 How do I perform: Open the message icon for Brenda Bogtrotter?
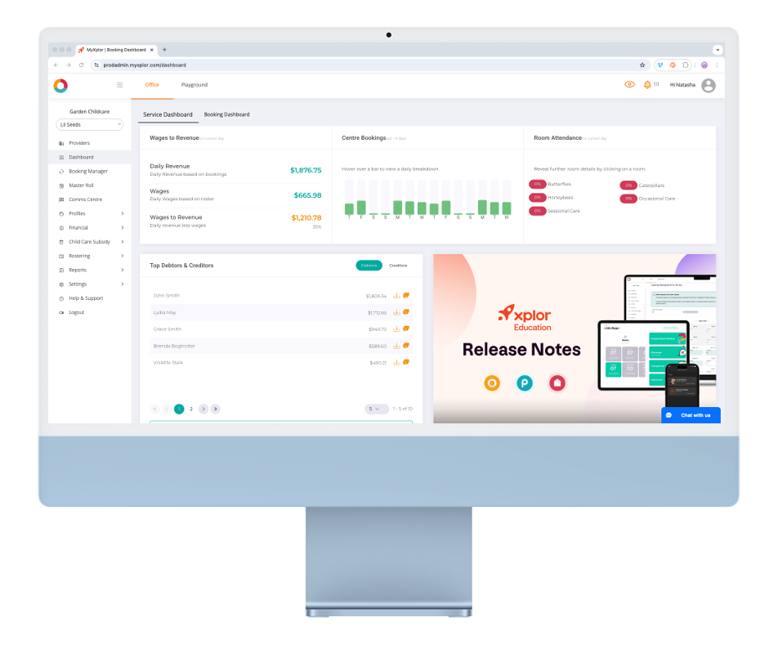pyautogui.click(x=406, y=346)
